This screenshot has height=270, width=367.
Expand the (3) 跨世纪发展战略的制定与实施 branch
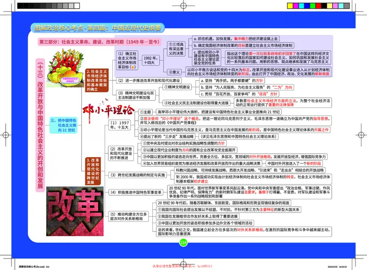[138, 174]
